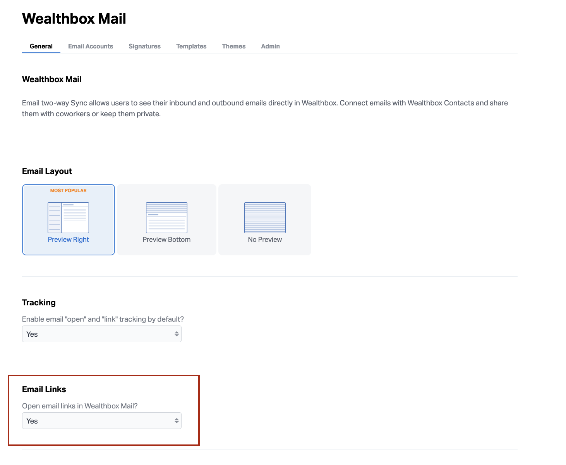Viewport: 566px width, 465px height.
Task: Click the Email Layout section heading
Action: [x=47, y=171]
